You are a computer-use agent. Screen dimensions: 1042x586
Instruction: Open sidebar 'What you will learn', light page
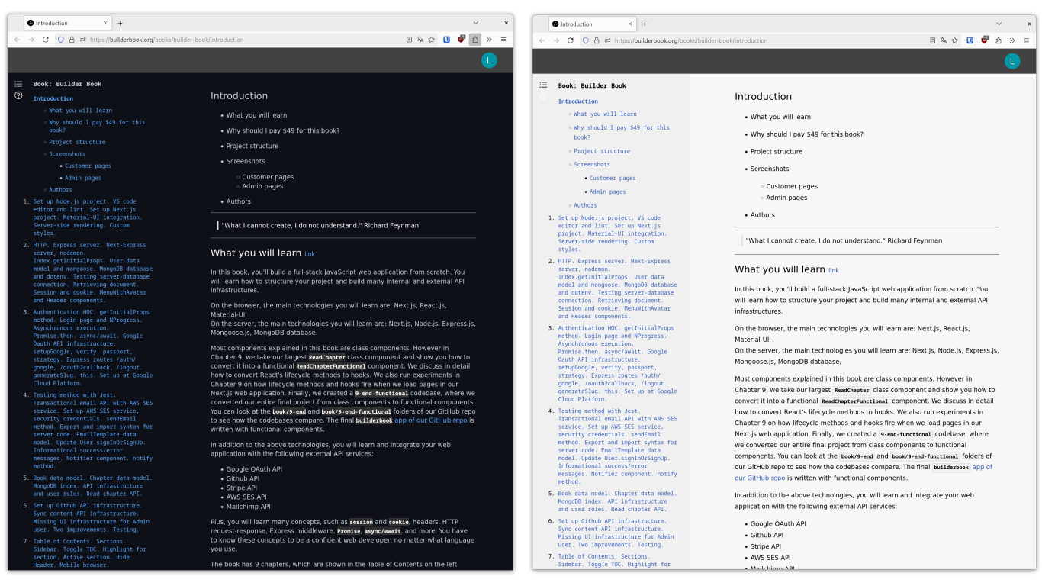(605, 114)
